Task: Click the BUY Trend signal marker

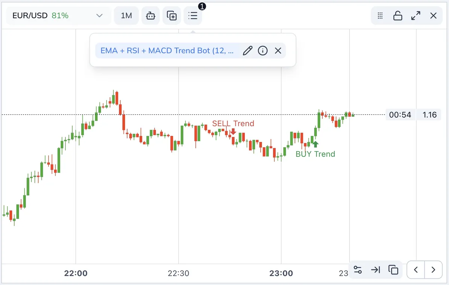Action: tap(315, 144)
